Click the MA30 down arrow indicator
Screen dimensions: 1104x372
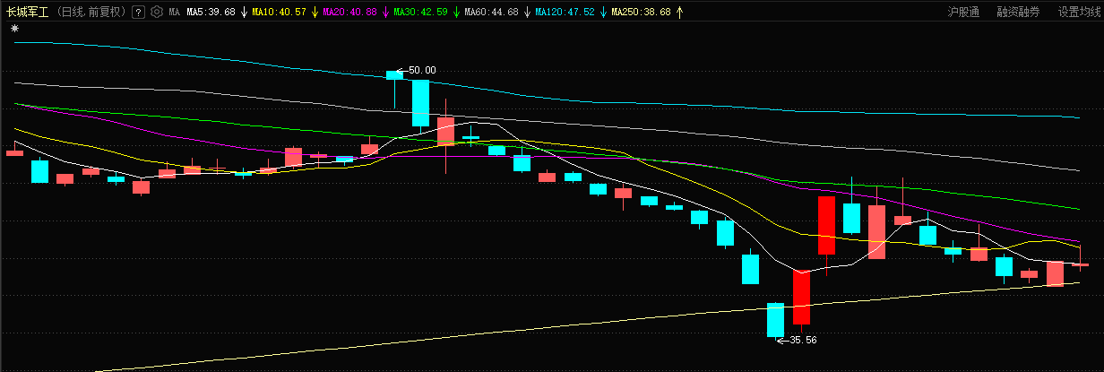click(x=456, y=13)
